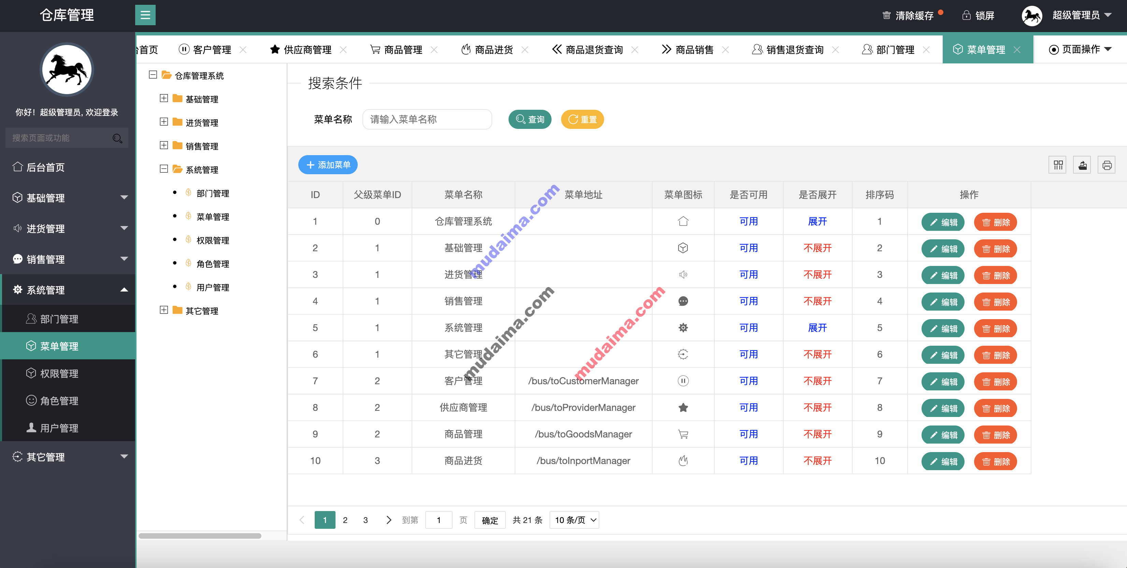Click the pause icon in 客户管理 row
This screenshot has width=1127, height=568.
pos(683,381)
